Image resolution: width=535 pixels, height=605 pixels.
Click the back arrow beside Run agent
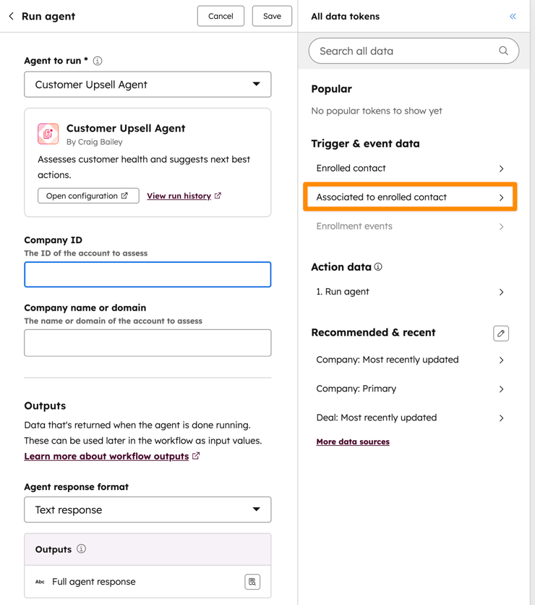[11, 16]
